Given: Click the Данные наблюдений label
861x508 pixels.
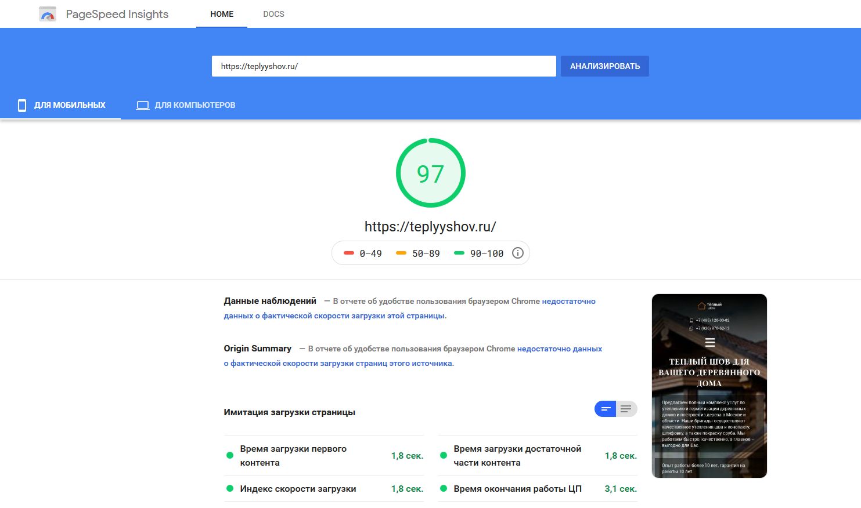Looking at the screenshot, I should click(x=270, y=301).
